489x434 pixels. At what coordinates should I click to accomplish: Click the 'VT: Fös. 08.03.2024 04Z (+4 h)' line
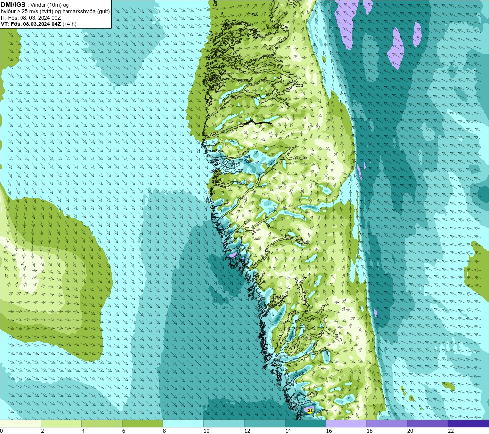[x=39, y=24]
